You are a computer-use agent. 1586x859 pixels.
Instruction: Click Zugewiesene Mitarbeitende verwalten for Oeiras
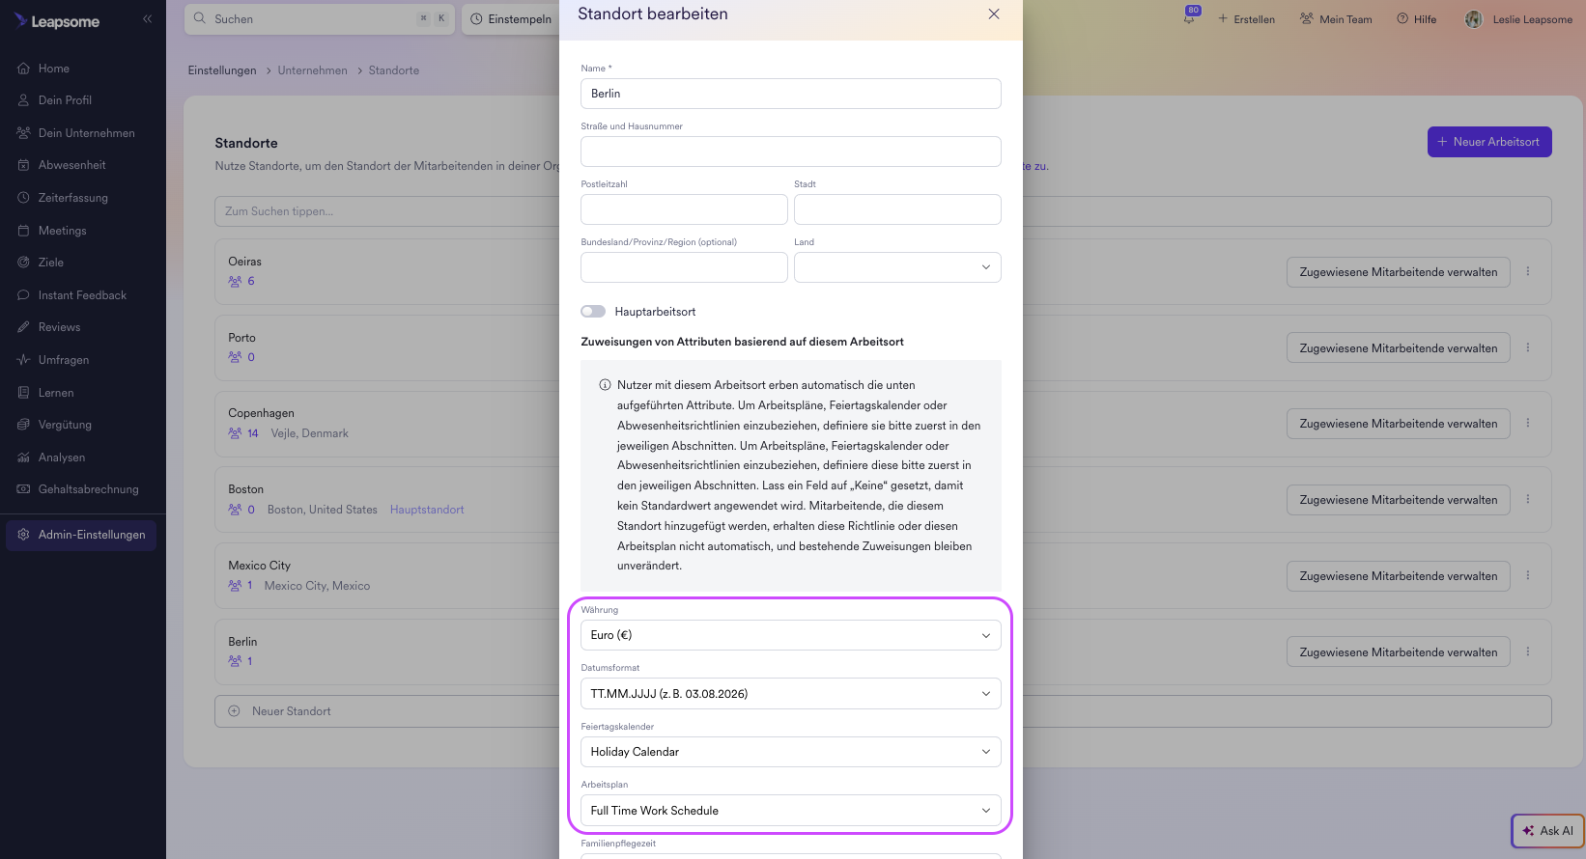point(1398,272)
